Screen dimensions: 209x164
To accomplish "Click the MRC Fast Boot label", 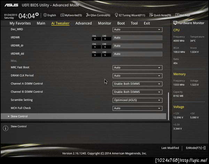I will tap(20, 67).
